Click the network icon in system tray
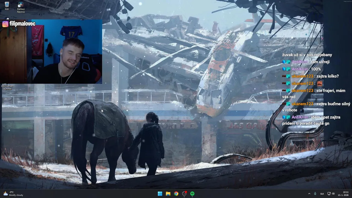Image resolution: width=352 pixels, height=198 pixels. click(x=329, y=194)
